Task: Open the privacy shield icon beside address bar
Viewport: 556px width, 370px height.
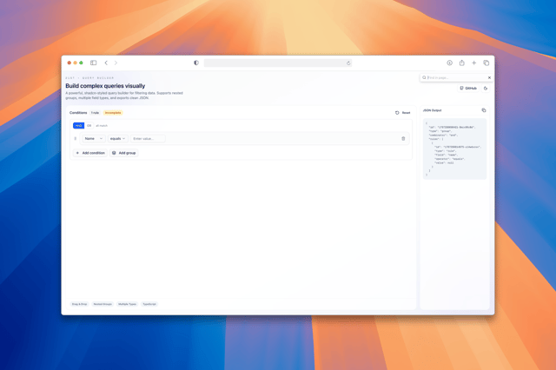Action: pos(196,63)
